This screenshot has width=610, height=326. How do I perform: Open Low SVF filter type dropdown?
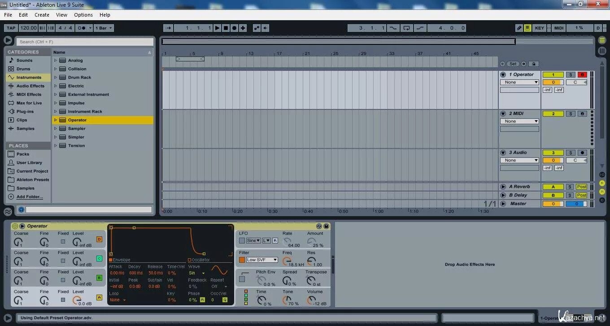coord(262,260)
